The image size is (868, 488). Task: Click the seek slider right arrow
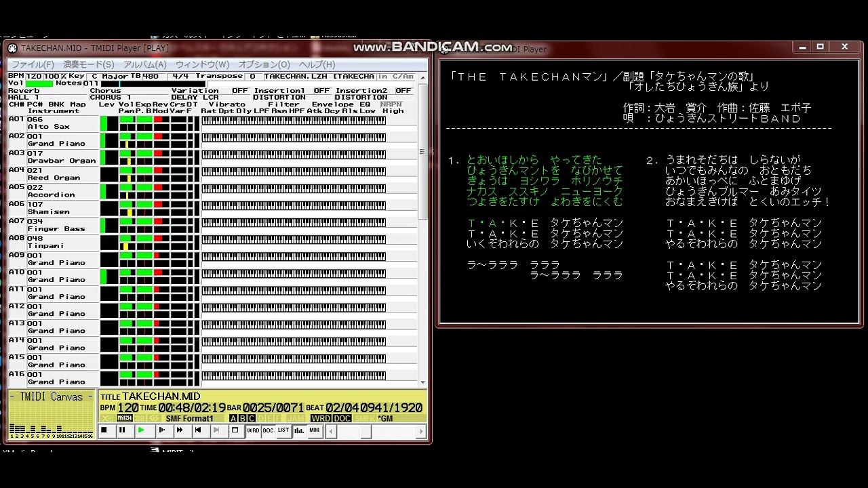421,431
